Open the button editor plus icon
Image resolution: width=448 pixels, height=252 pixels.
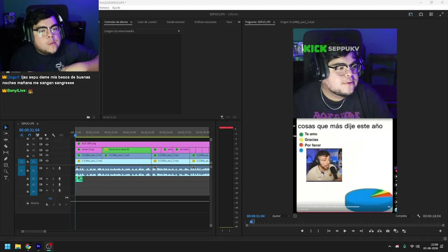[x=440, y=231]
